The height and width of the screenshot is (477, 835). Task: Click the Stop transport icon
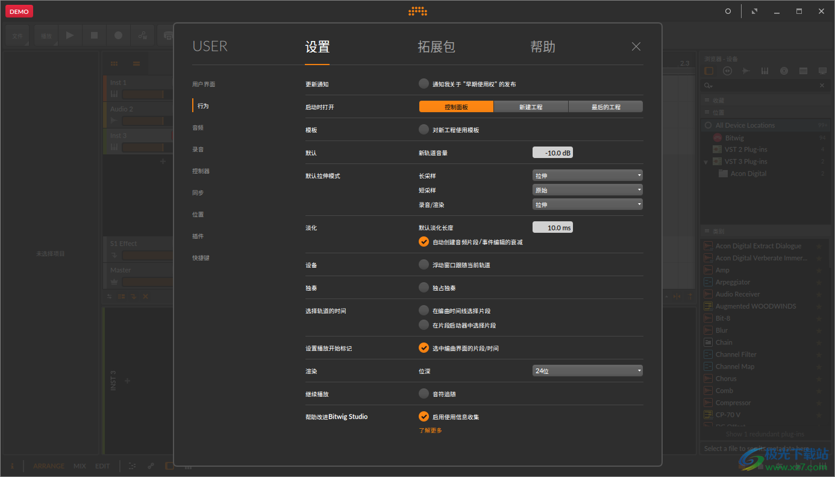(x=94, y=35)
